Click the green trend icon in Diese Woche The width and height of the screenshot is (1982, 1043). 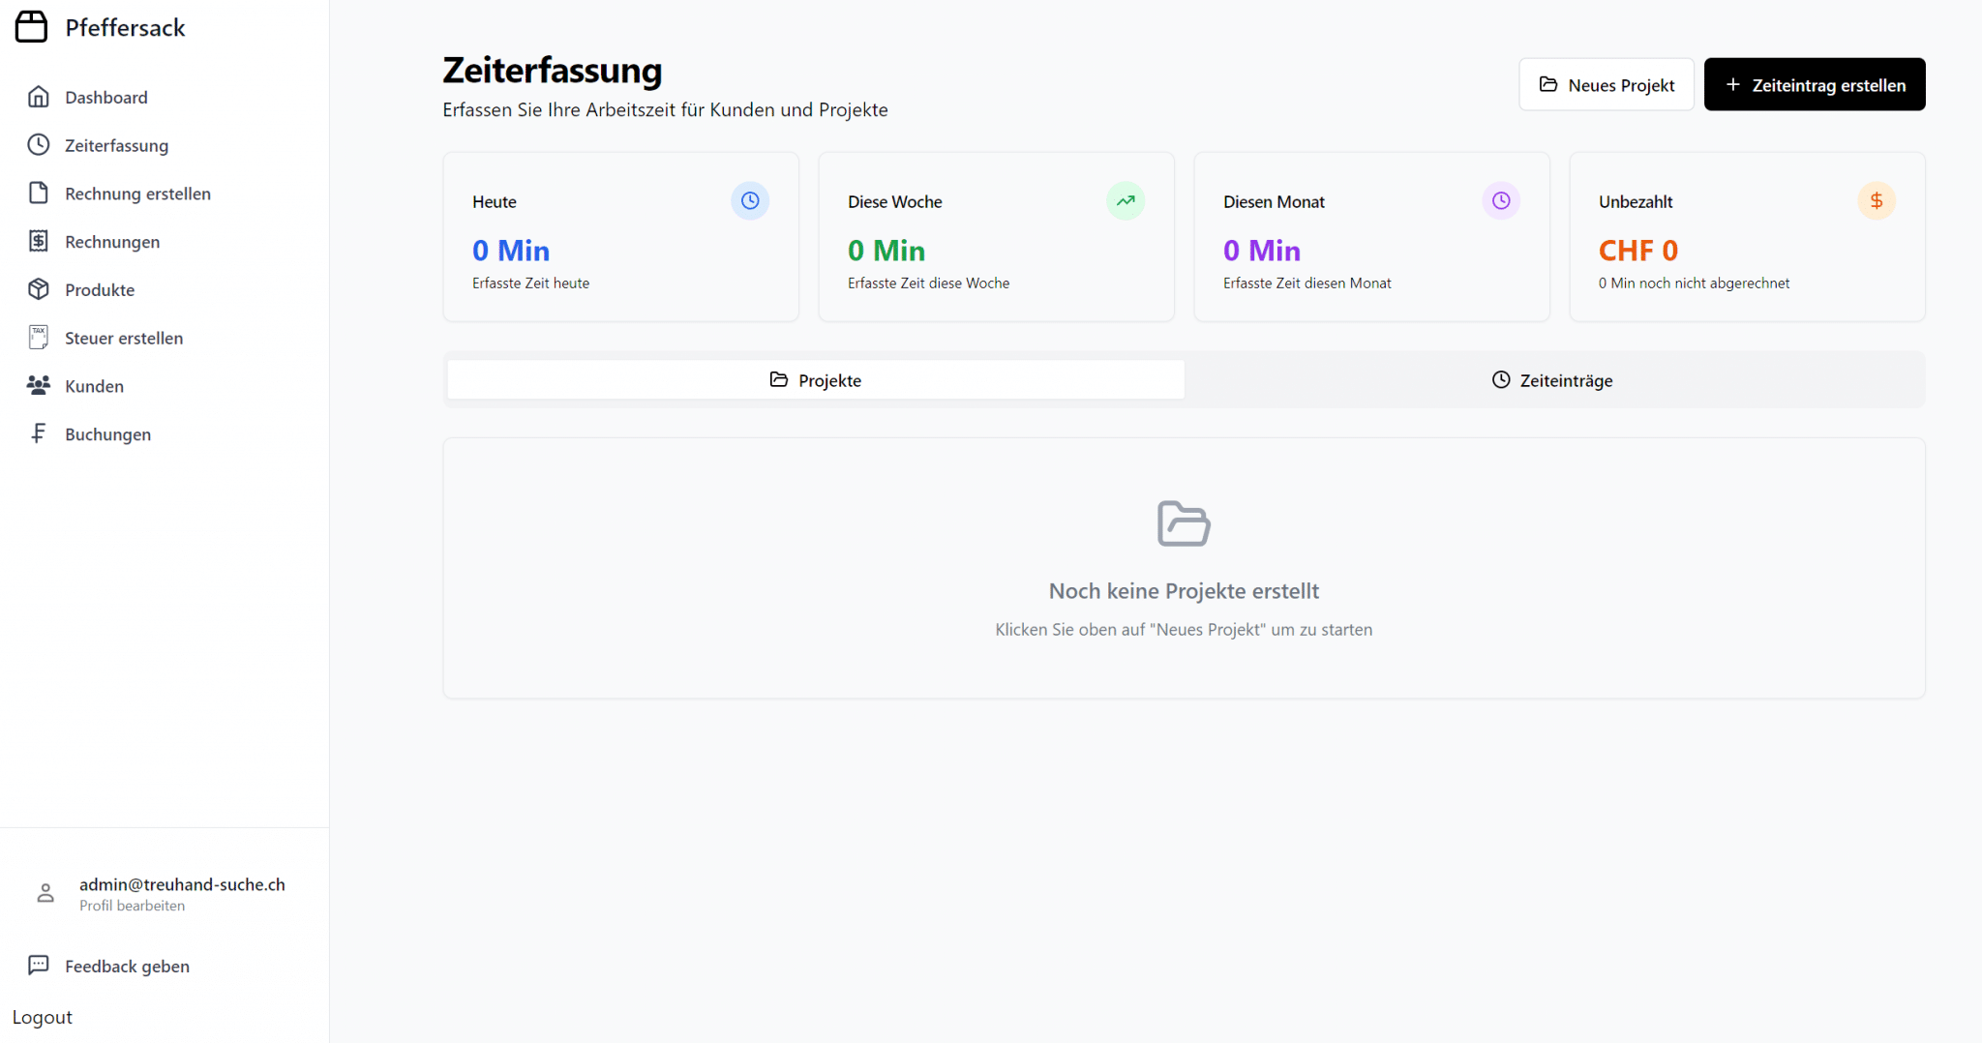click(1126, 201)
